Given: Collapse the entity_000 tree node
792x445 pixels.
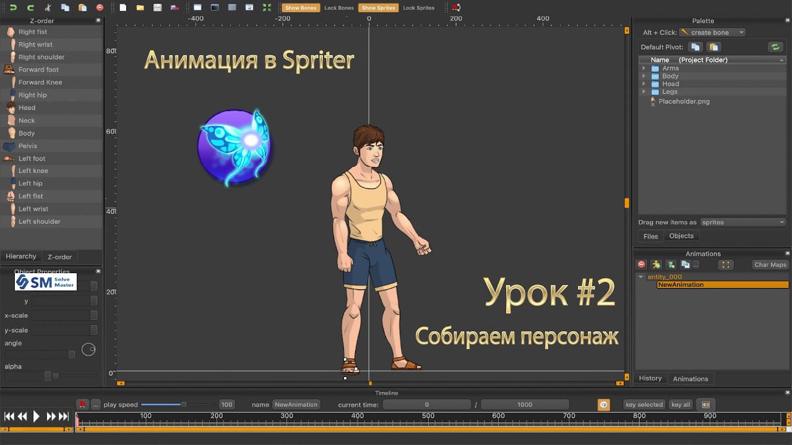Looking at the screenshot, I should (641, 277).
